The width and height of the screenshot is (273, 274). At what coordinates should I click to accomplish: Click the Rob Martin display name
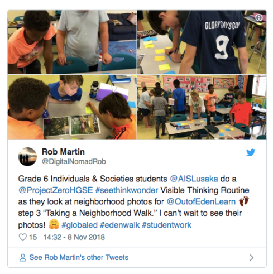pos(63,152)
